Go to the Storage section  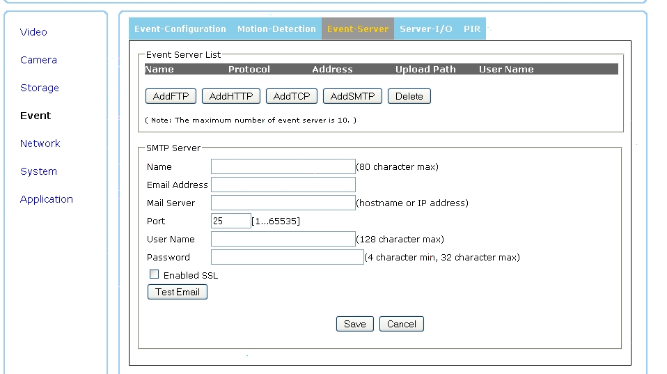click(40, 88)
